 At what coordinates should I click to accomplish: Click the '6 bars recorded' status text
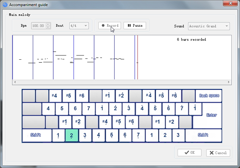191,40
